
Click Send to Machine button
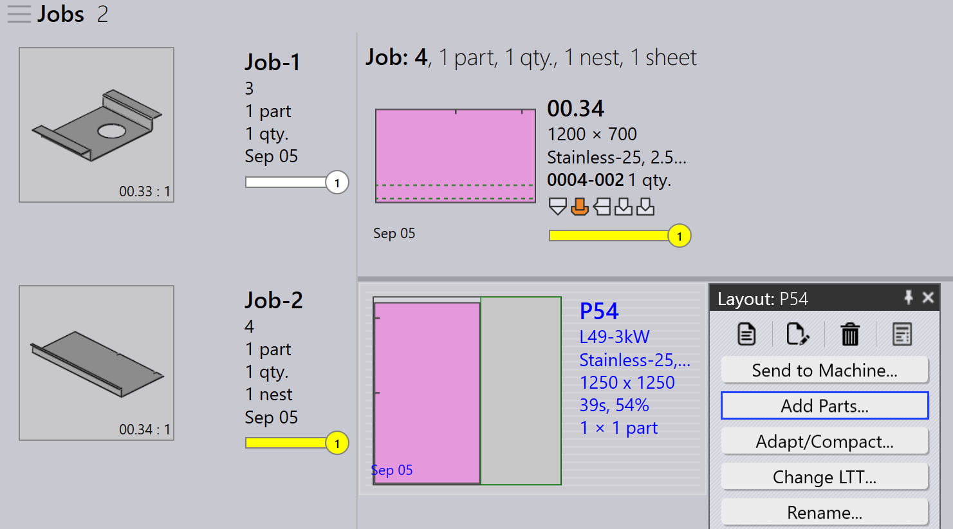(x=824, y=370)
